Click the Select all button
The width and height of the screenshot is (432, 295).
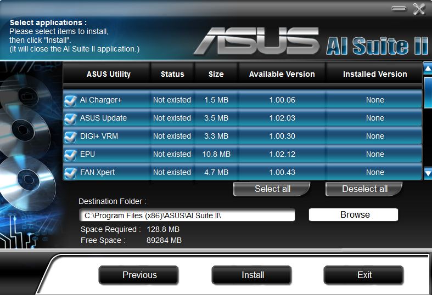click(x=272, y=189)
